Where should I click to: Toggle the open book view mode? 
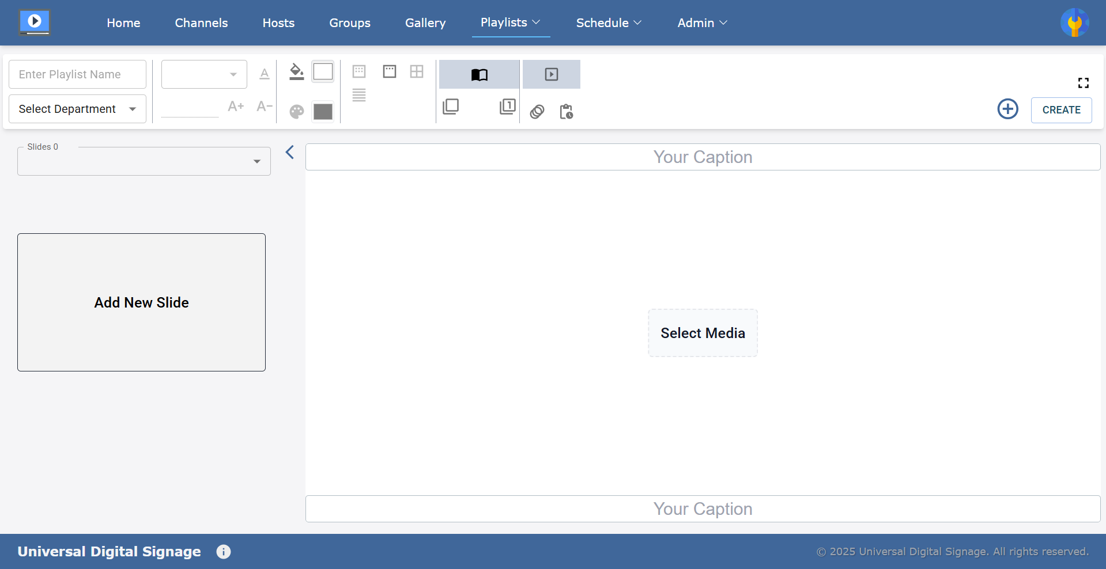tap(479, 74)
